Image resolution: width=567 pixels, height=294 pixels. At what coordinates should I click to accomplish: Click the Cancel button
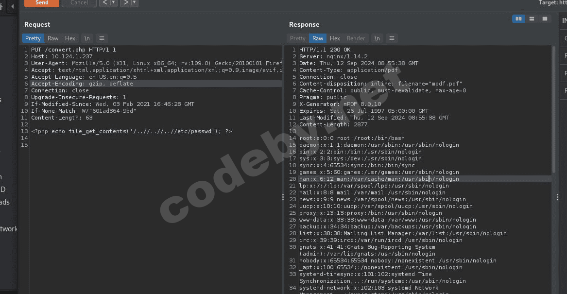pos(79,3)
